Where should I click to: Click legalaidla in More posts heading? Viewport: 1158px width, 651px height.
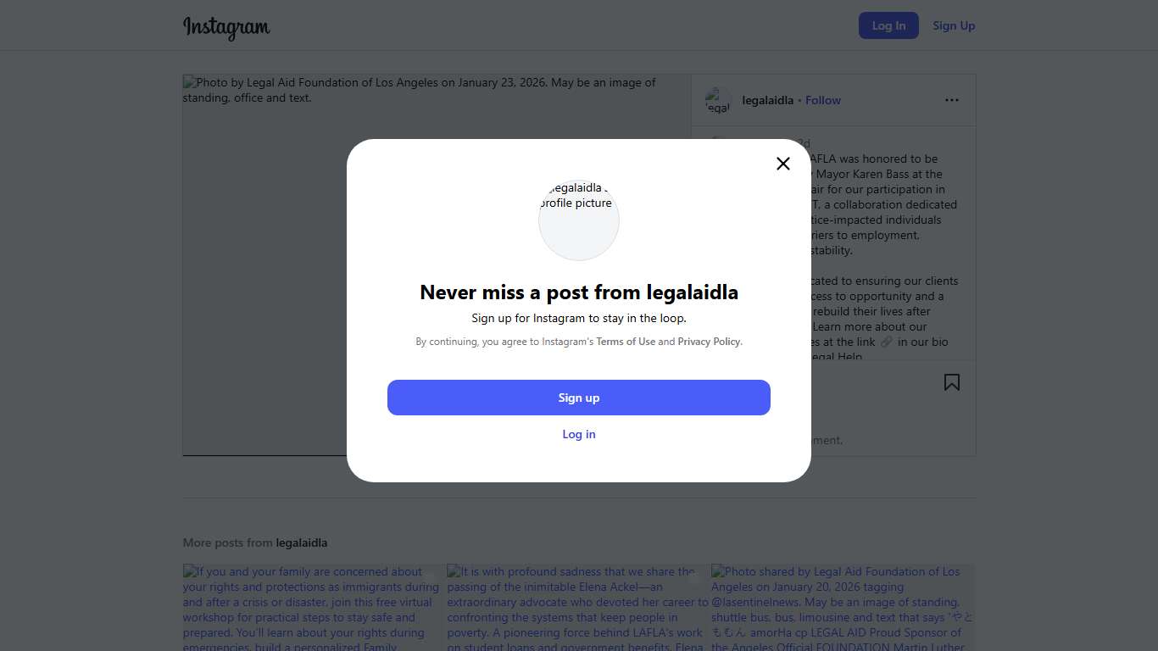pyautogui.click(x=301, y=542)
